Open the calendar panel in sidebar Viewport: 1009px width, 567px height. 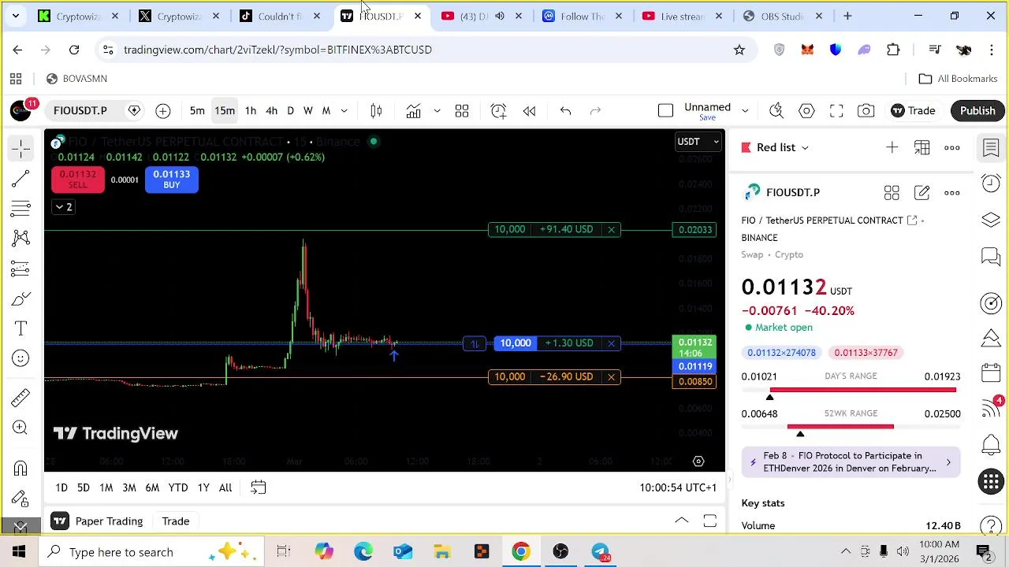(x=991, y=372)
